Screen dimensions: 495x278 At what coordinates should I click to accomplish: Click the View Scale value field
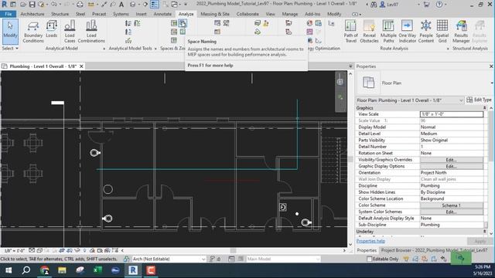pos(452,114)
